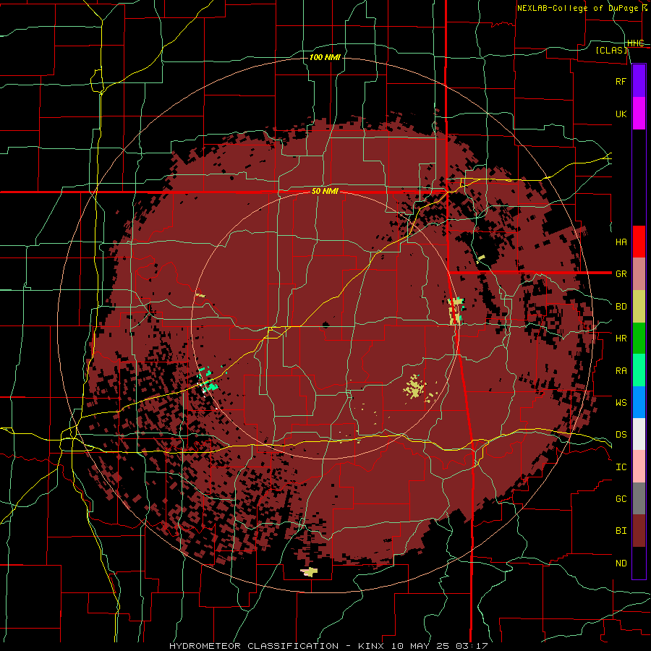Click the UK legend label
Viewport: 651px width, 651px height.
tap(621, 114)
